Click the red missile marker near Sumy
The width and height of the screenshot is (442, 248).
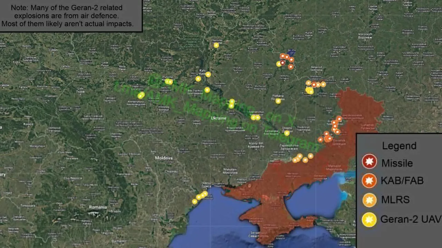click(282, 63)
